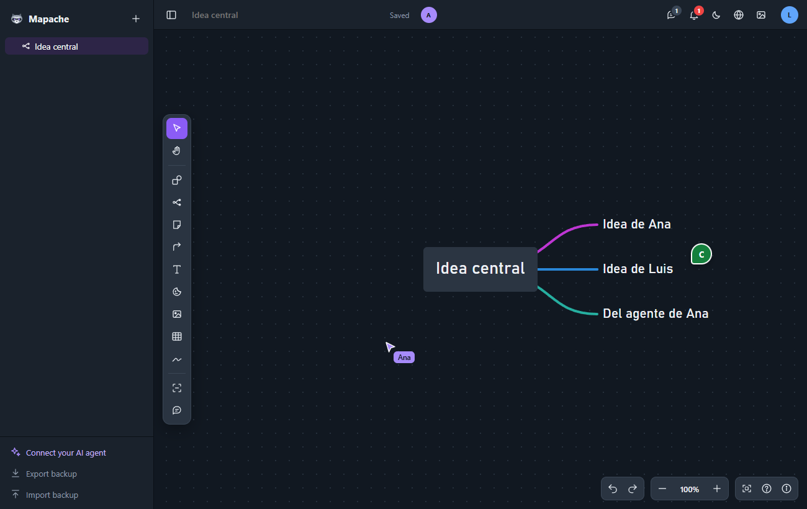Choose the image tool in left toolbar

[x=177, y=314]
